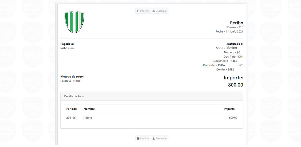The height and width of the screenshot is (147, 301).
Task: Click the Periodo column header
Action: pos(72,109)
